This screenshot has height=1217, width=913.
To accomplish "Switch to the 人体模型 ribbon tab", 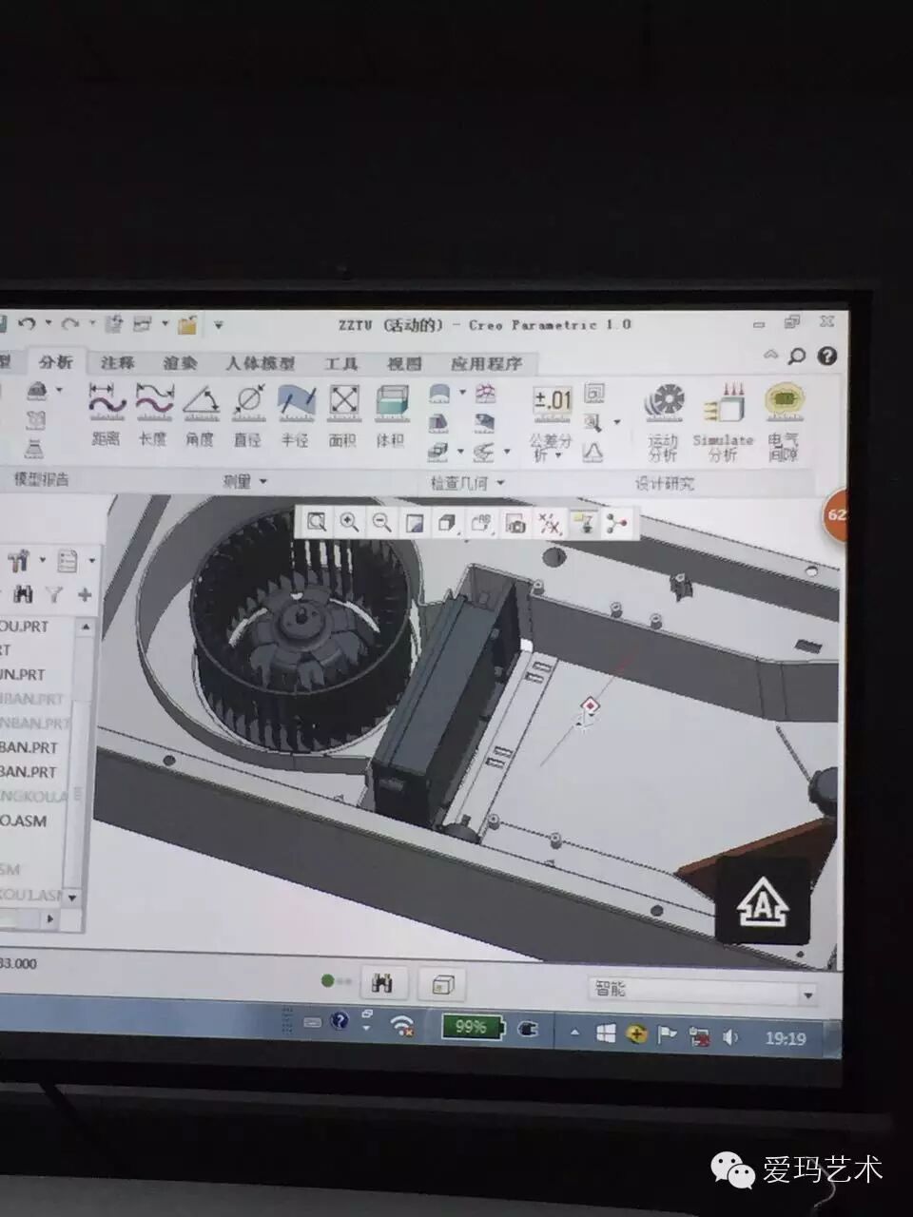I will (x=260, y=363).
